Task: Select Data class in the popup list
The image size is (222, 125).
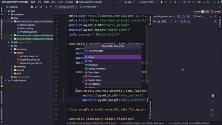Action: coord(113,73)
